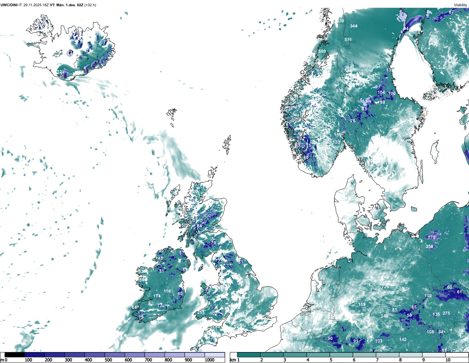Click the '571' visibility value in Scandinavia

coord(348,40)
